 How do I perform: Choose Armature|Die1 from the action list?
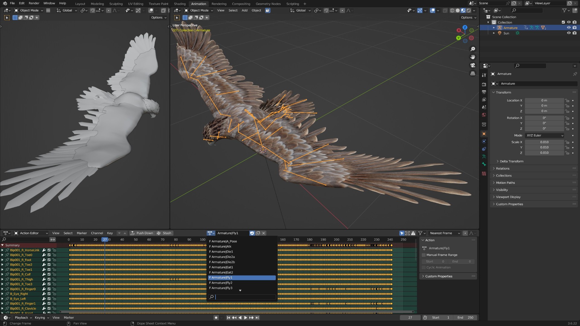point(242,252)
